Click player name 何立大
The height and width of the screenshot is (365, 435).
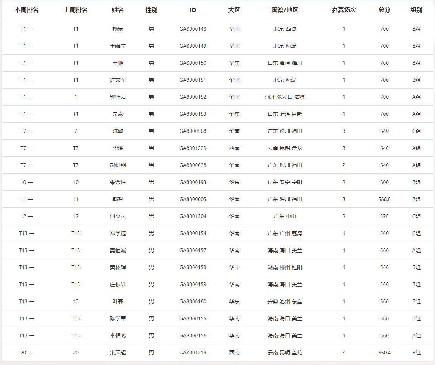coord(118,216)
